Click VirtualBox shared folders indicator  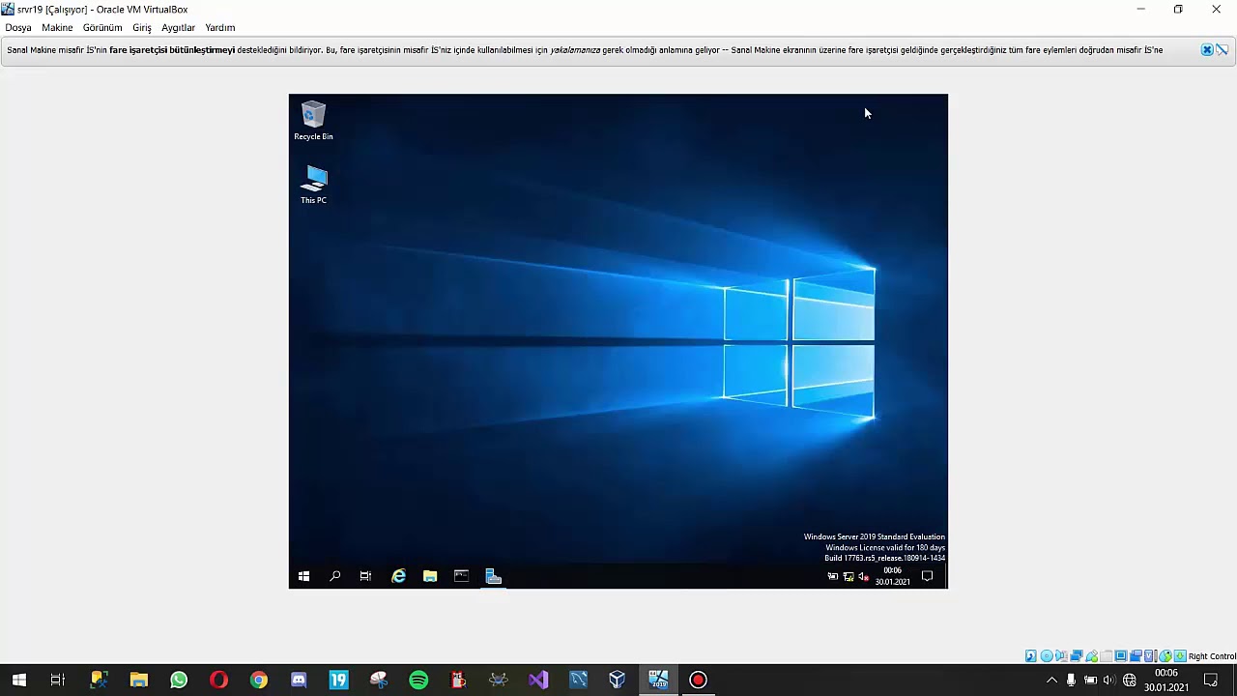point(1107,656)
